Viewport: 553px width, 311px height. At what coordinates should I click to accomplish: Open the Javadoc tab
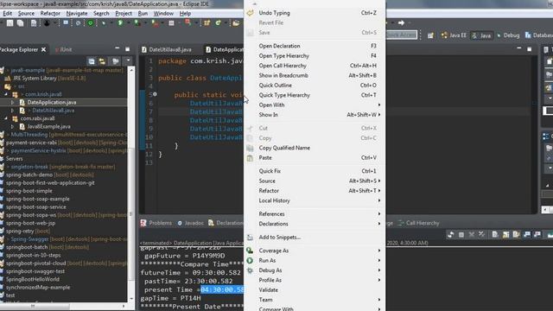tap(190, 223)
